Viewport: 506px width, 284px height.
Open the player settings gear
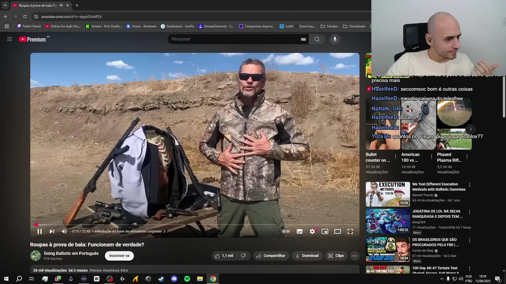click(x=312, y=232)
